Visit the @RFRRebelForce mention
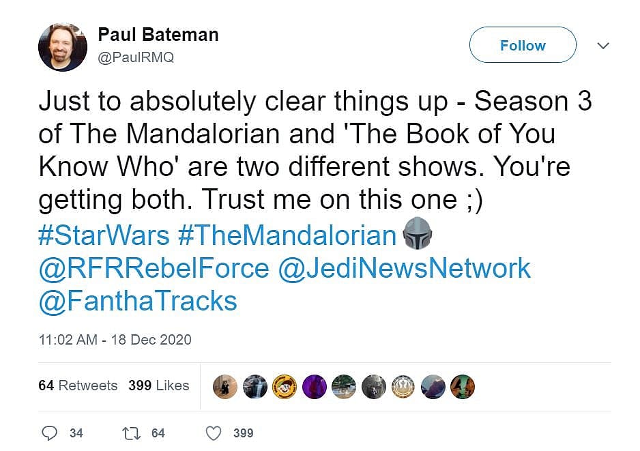The image size is (640, 451). pos(154,268)
